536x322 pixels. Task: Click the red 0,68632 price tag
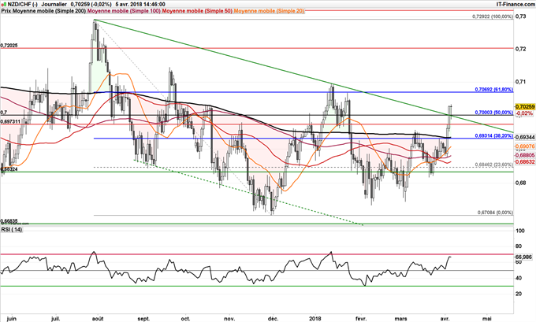pos(524,161)
